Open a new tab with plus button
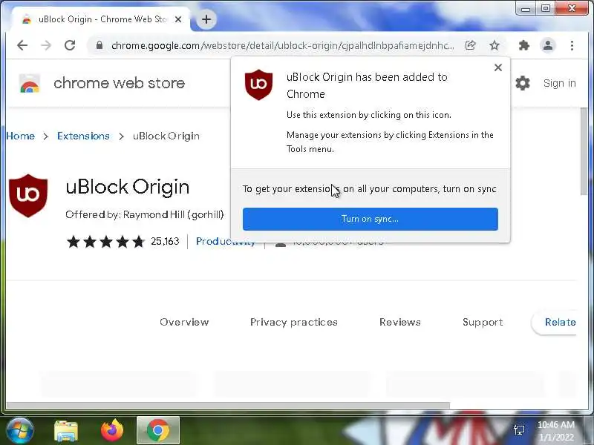This screenshot has width=594, height=445. coord(206,19)
